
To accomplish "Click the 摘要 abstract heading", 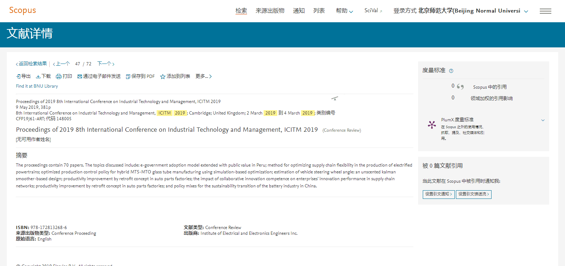I will click(22, 155).
